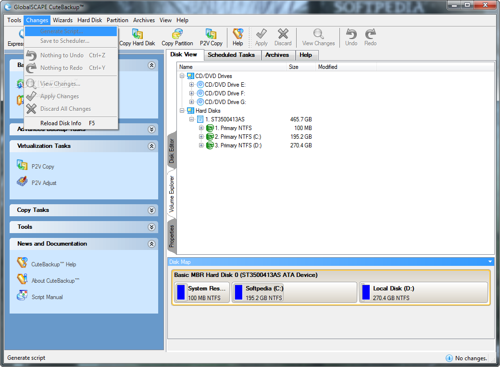
Task: Expand CD/DVD Drive G: node
Action: pos(191,102)
